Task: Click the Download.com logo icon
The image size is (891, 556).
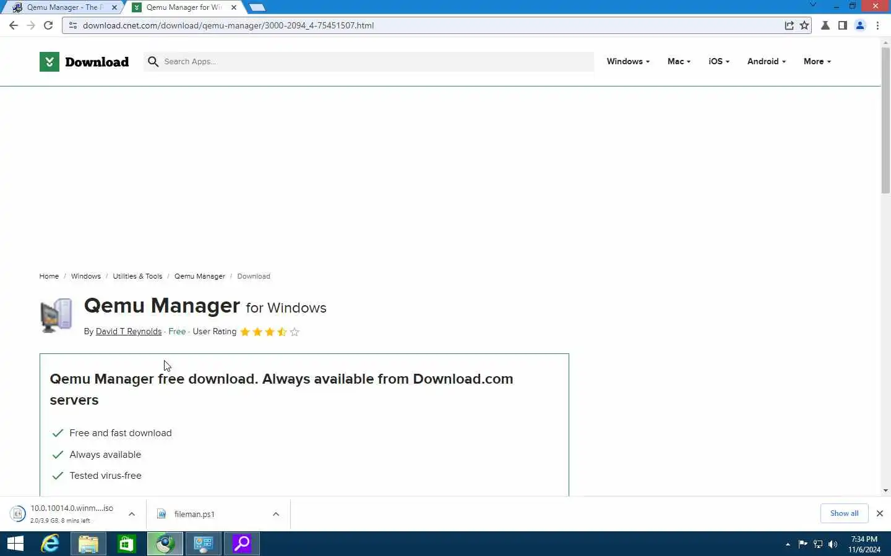Action: [49, 62]
